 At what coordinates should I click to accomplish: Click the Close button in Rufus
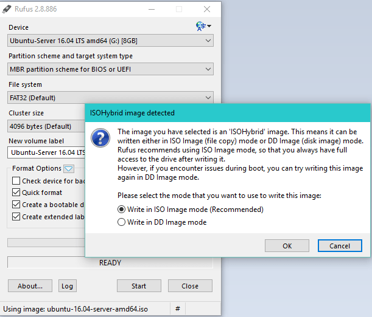tap(190, 286)
